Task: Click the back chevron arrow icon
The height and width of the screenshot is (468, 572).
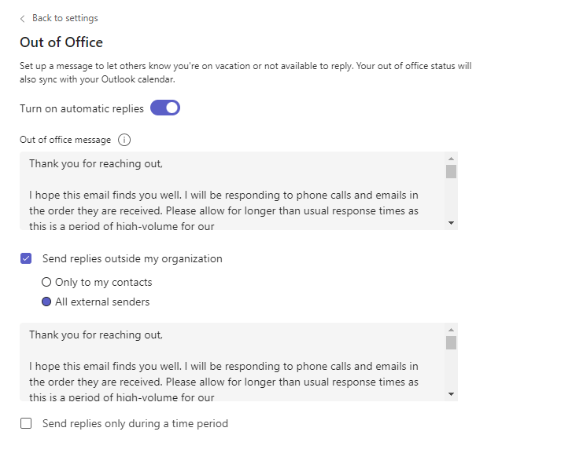Action: 23,18
